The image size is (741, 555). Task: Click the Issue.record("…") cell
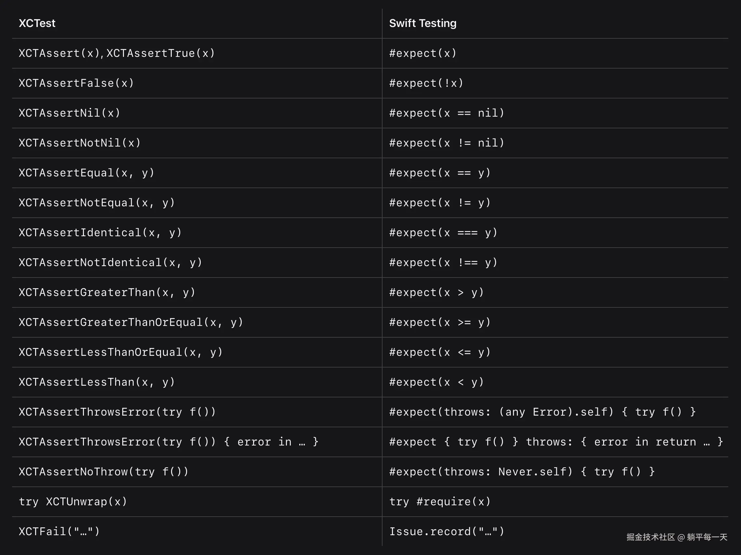pyautogui.click(x=447, y=532)
